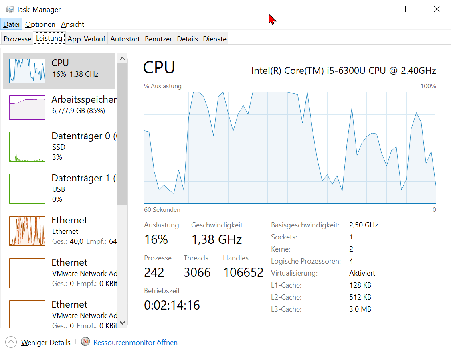Click the sidebar vertical scrollbar thumb
The width and height of the screenshot is (451, 357).
click(122, 134)
